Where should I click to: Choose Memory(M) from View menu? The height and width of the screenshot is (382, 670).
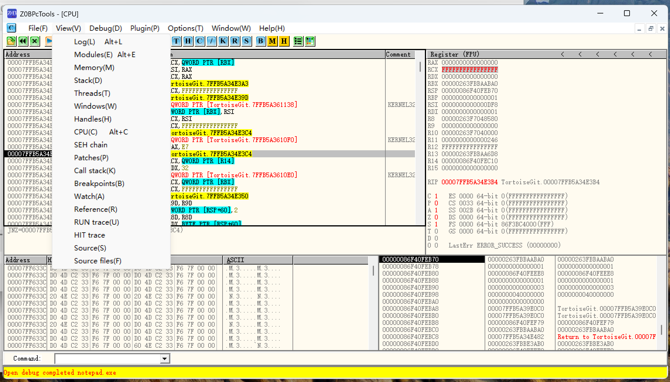point(111,67)
